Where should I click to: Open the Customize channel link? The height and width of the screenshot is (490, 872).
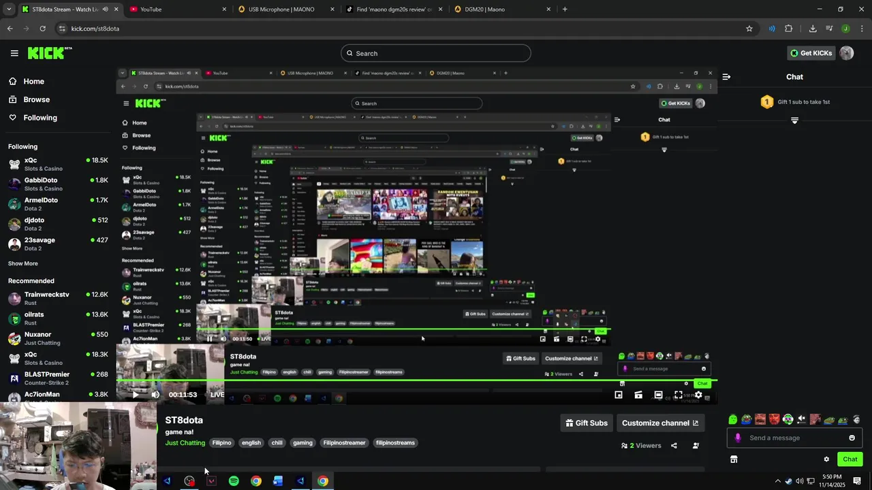pos(660,423)
